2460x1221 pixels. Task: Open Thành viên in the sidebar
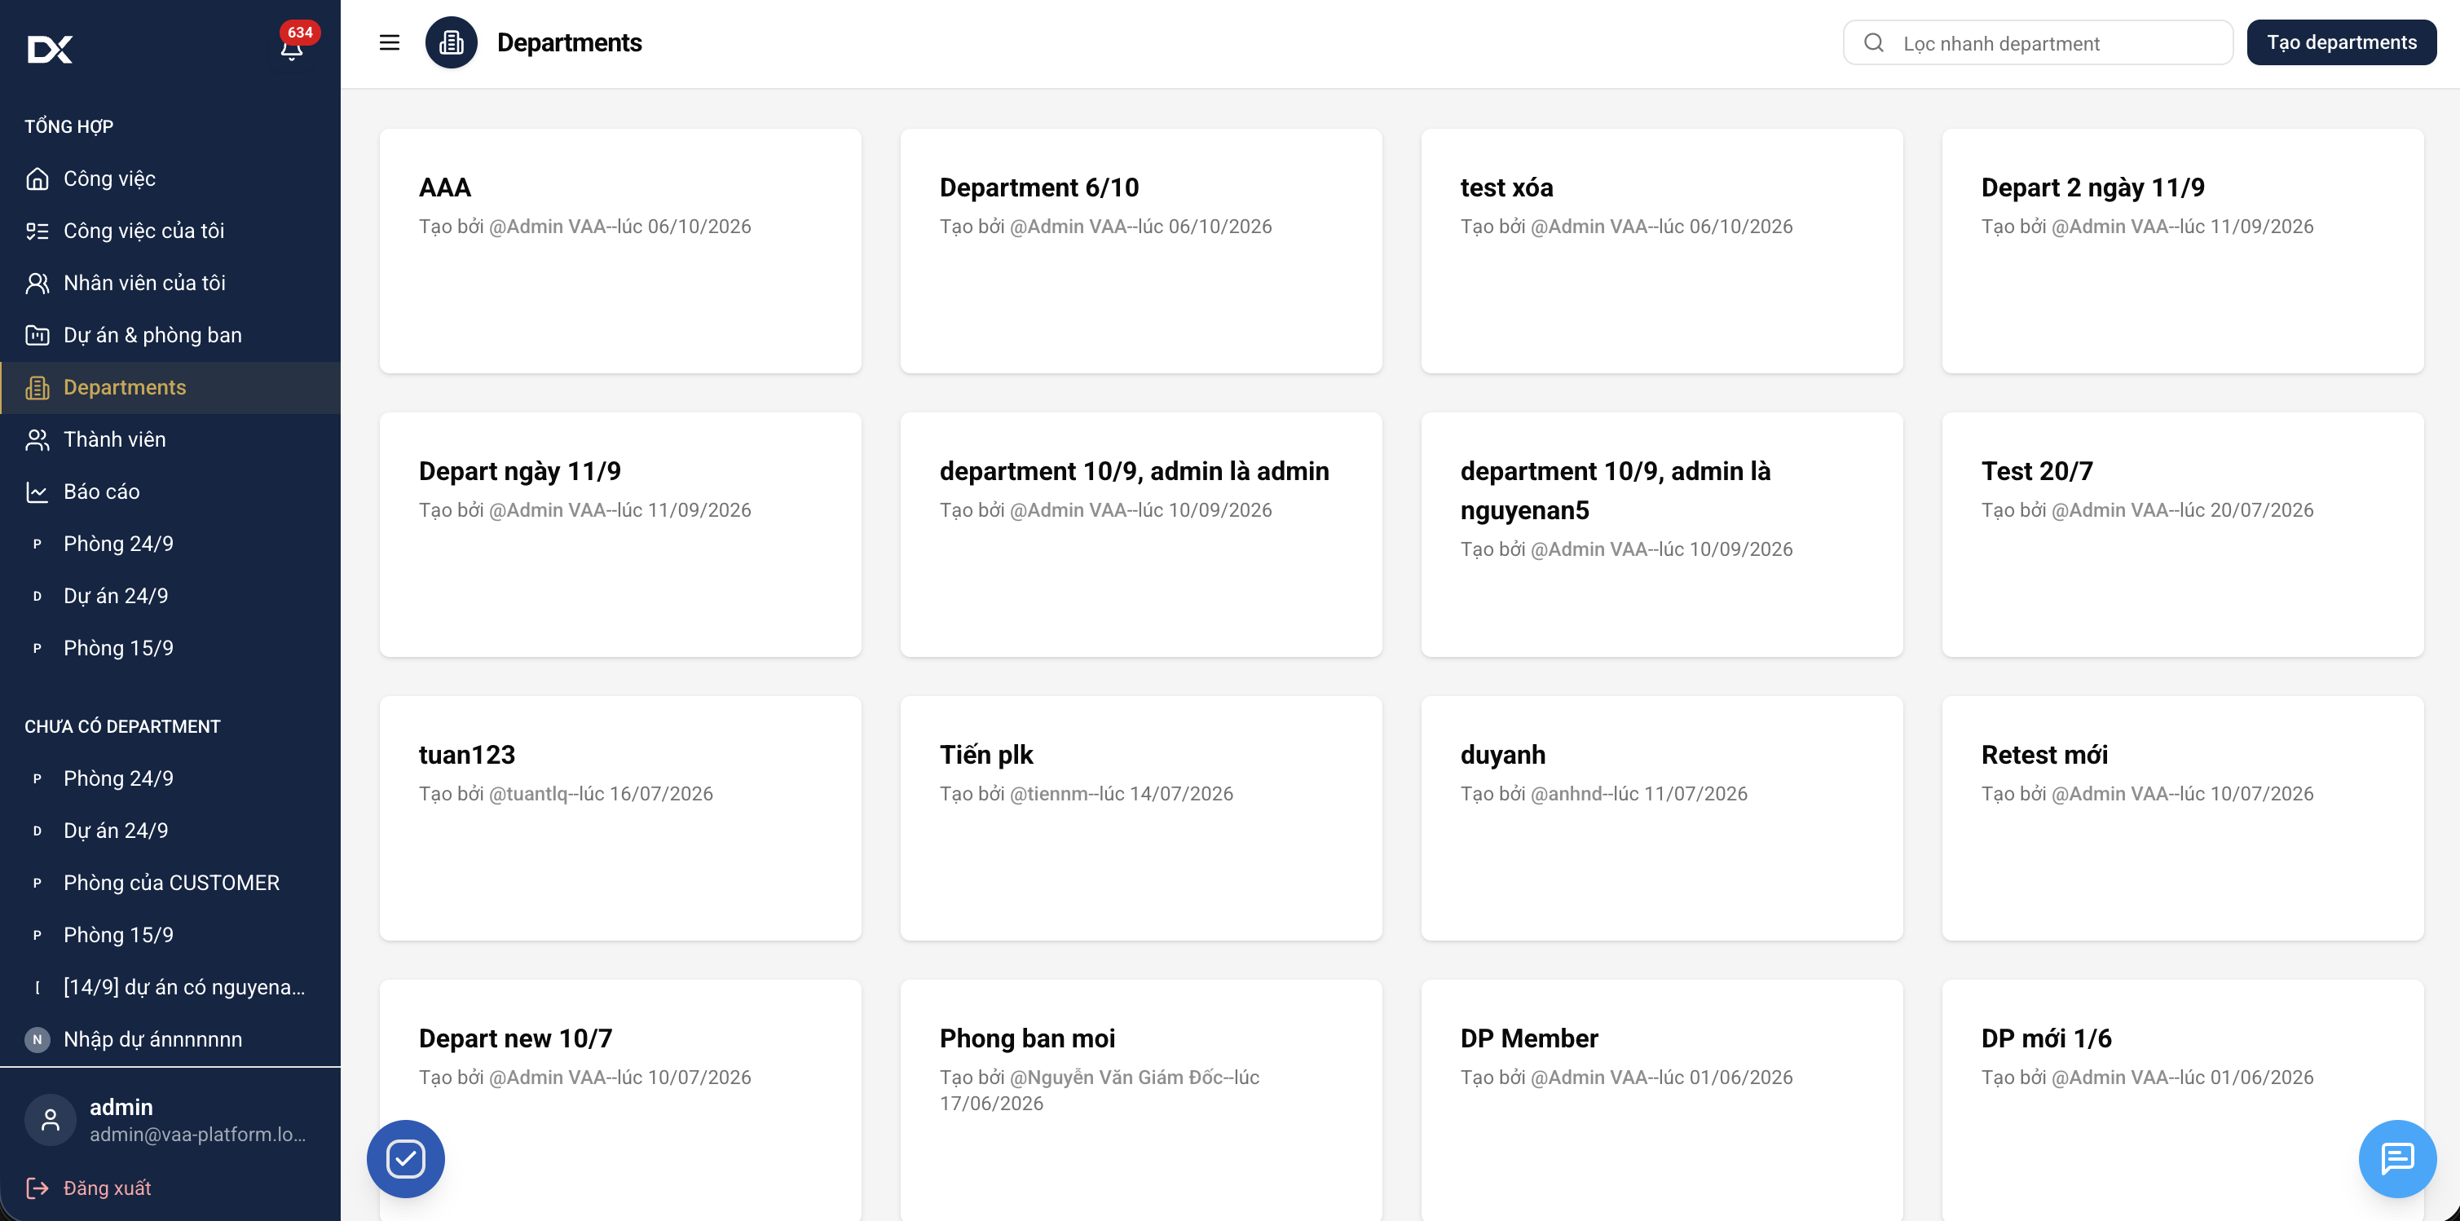coord(171,439)
